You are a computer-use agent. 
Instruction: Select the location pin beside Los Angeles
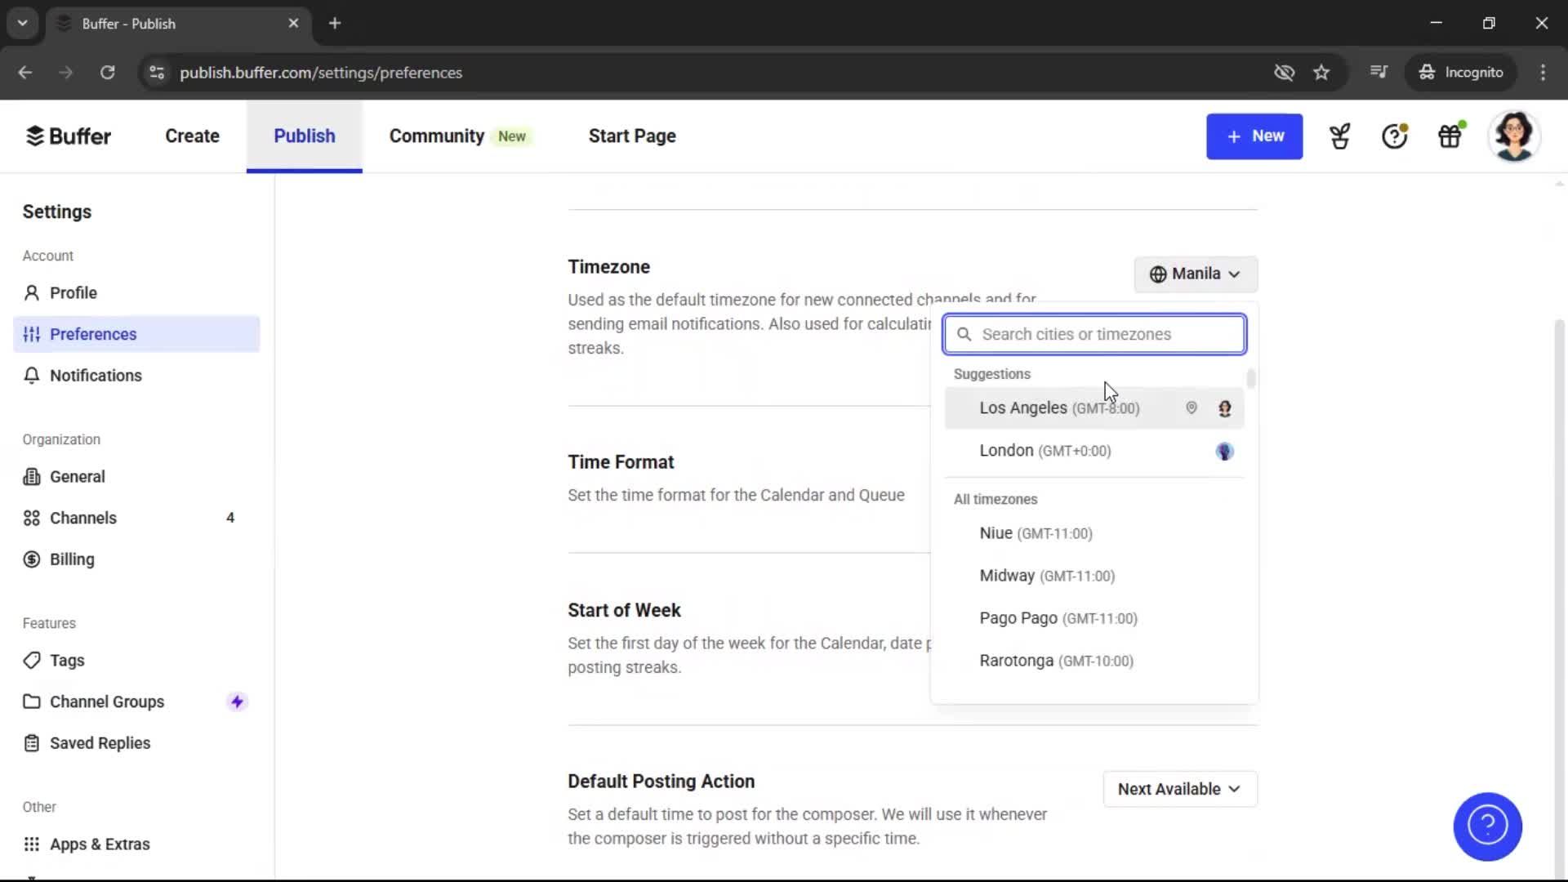click(x=1192, y=408)
